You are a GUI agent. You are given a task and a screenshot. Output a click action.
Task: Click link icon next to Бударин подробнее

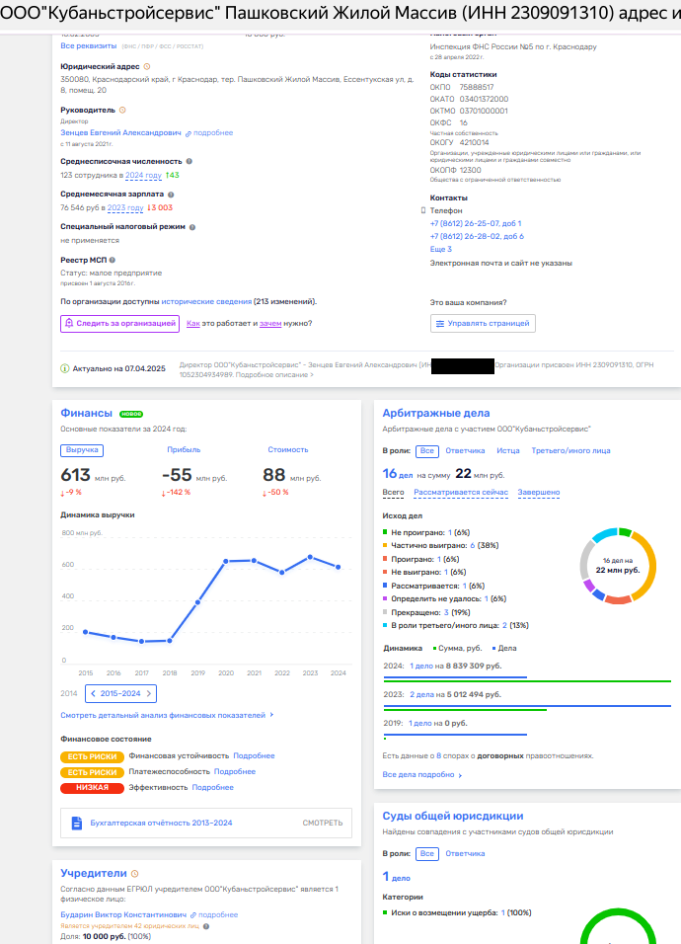tap(193, 915)
